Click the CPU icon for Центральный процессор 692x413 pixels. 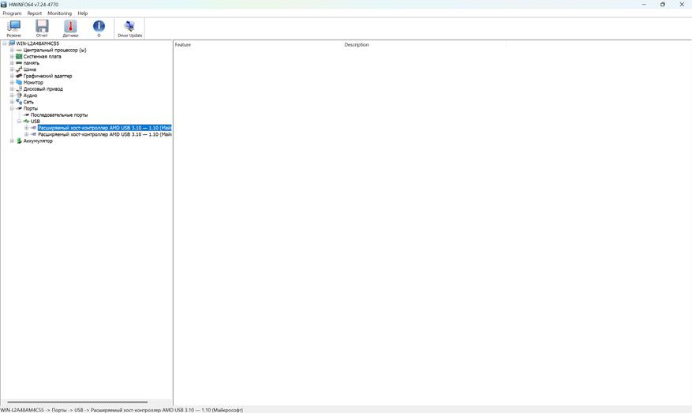tap(19, 50)
